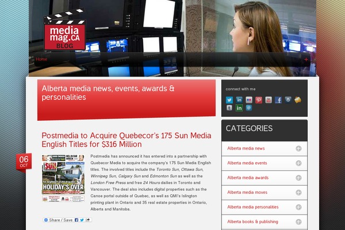345x230 pixels.
Task: Expand the Alberta media news category
Action: (x=298, y=148)
